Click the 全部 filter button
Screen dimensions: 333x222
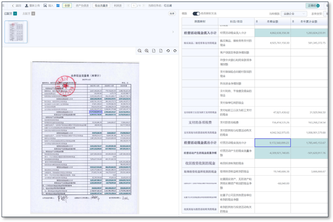click(x=67, y=6)
